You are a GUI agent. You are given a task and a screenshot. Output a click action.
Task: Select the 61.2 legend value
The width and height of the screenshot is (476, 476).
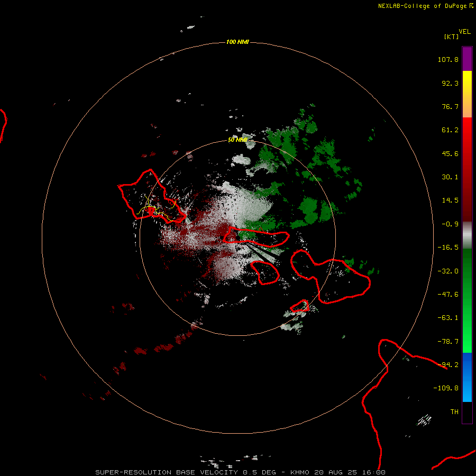click(x=450, y=130)
